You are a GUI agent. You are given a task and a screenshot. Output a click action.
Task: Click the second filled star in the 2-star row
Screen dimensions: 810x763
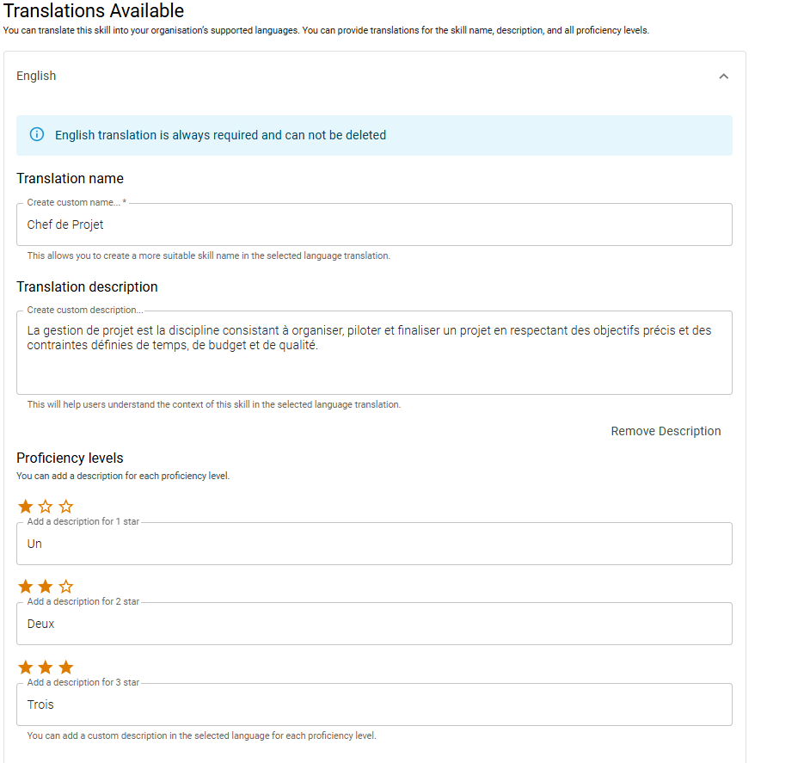[46, 587]
